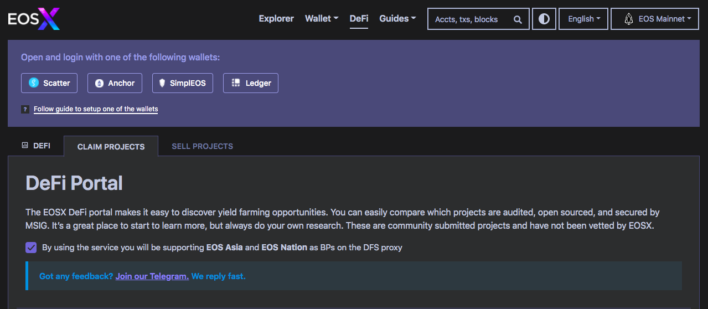Image resolution: width=708 pixels, height=309 pixels.
Task: Log in with SimplEOS wallet
Action: coord(183,83)
